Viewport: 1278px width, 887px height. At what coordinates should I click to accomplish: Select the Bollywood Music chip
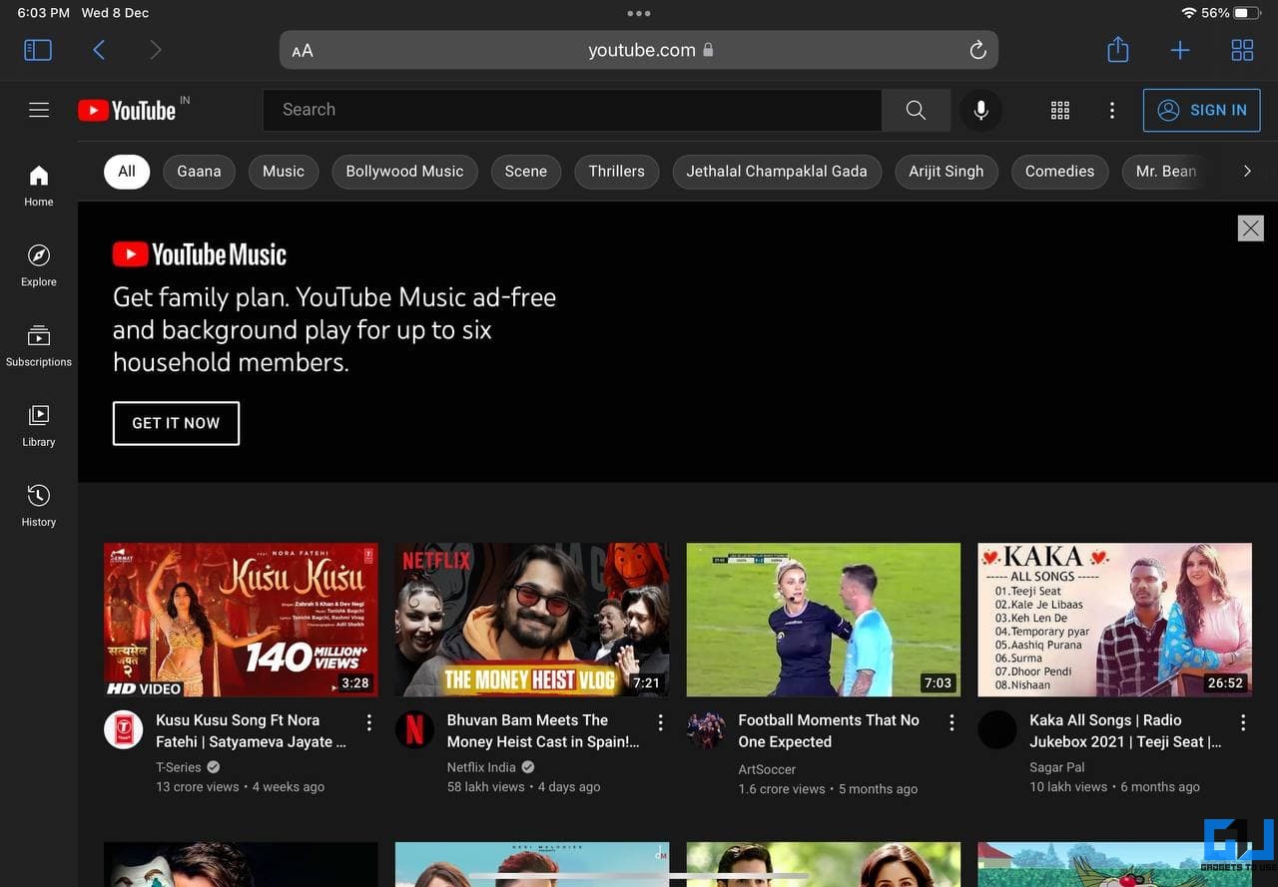pyautogui.click(x=404, y=172)
